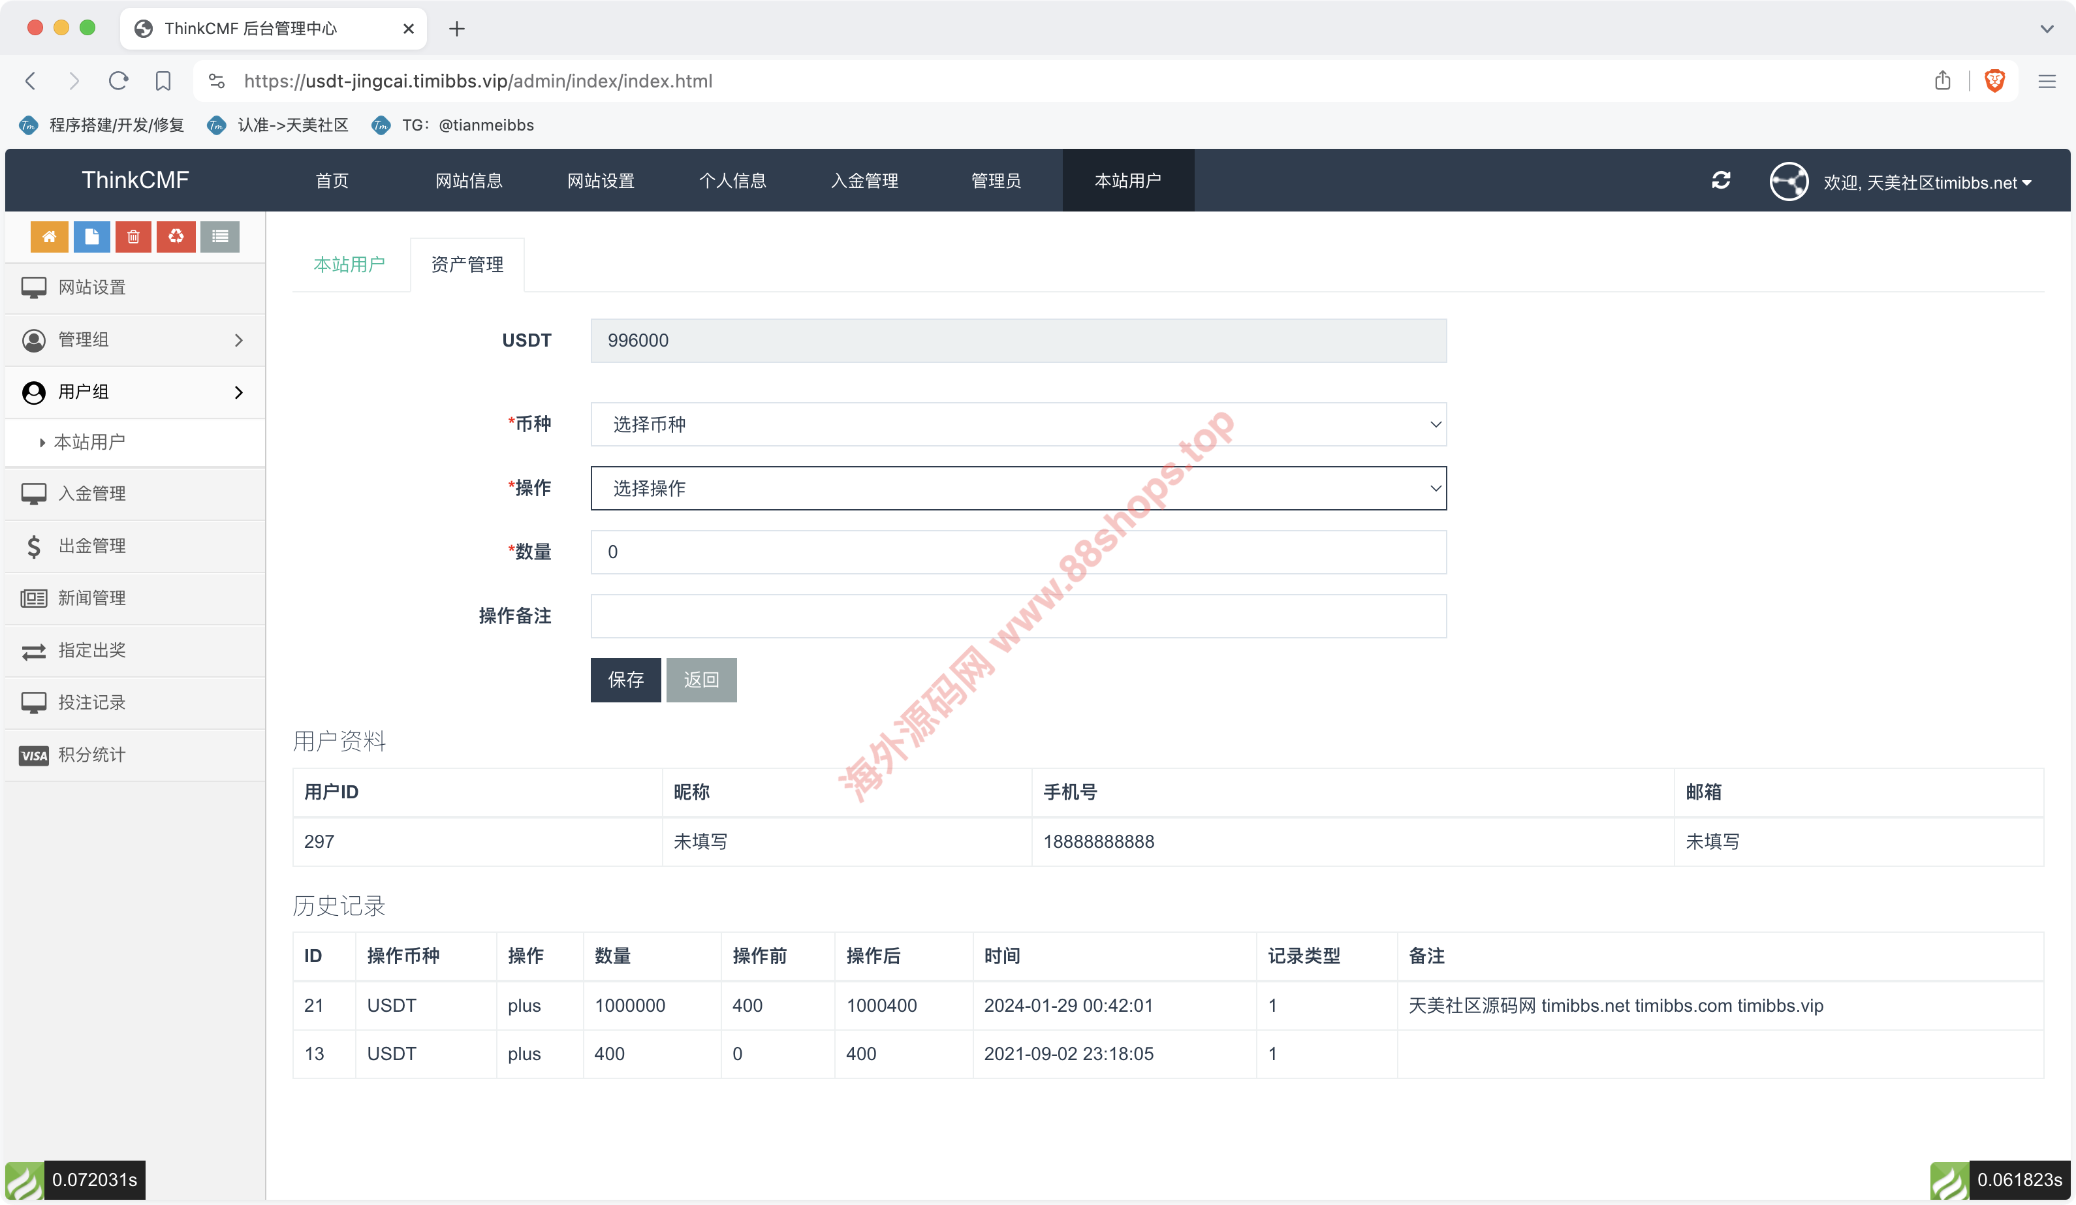Open the 选择币种 currency dropdown

pyautogui.click(x=1017, y=424)
